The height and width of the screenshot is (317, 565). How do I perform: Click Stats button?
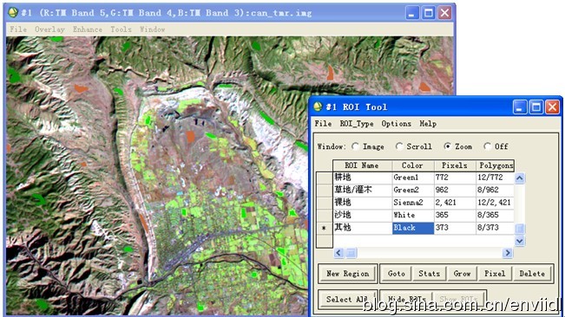429,274
